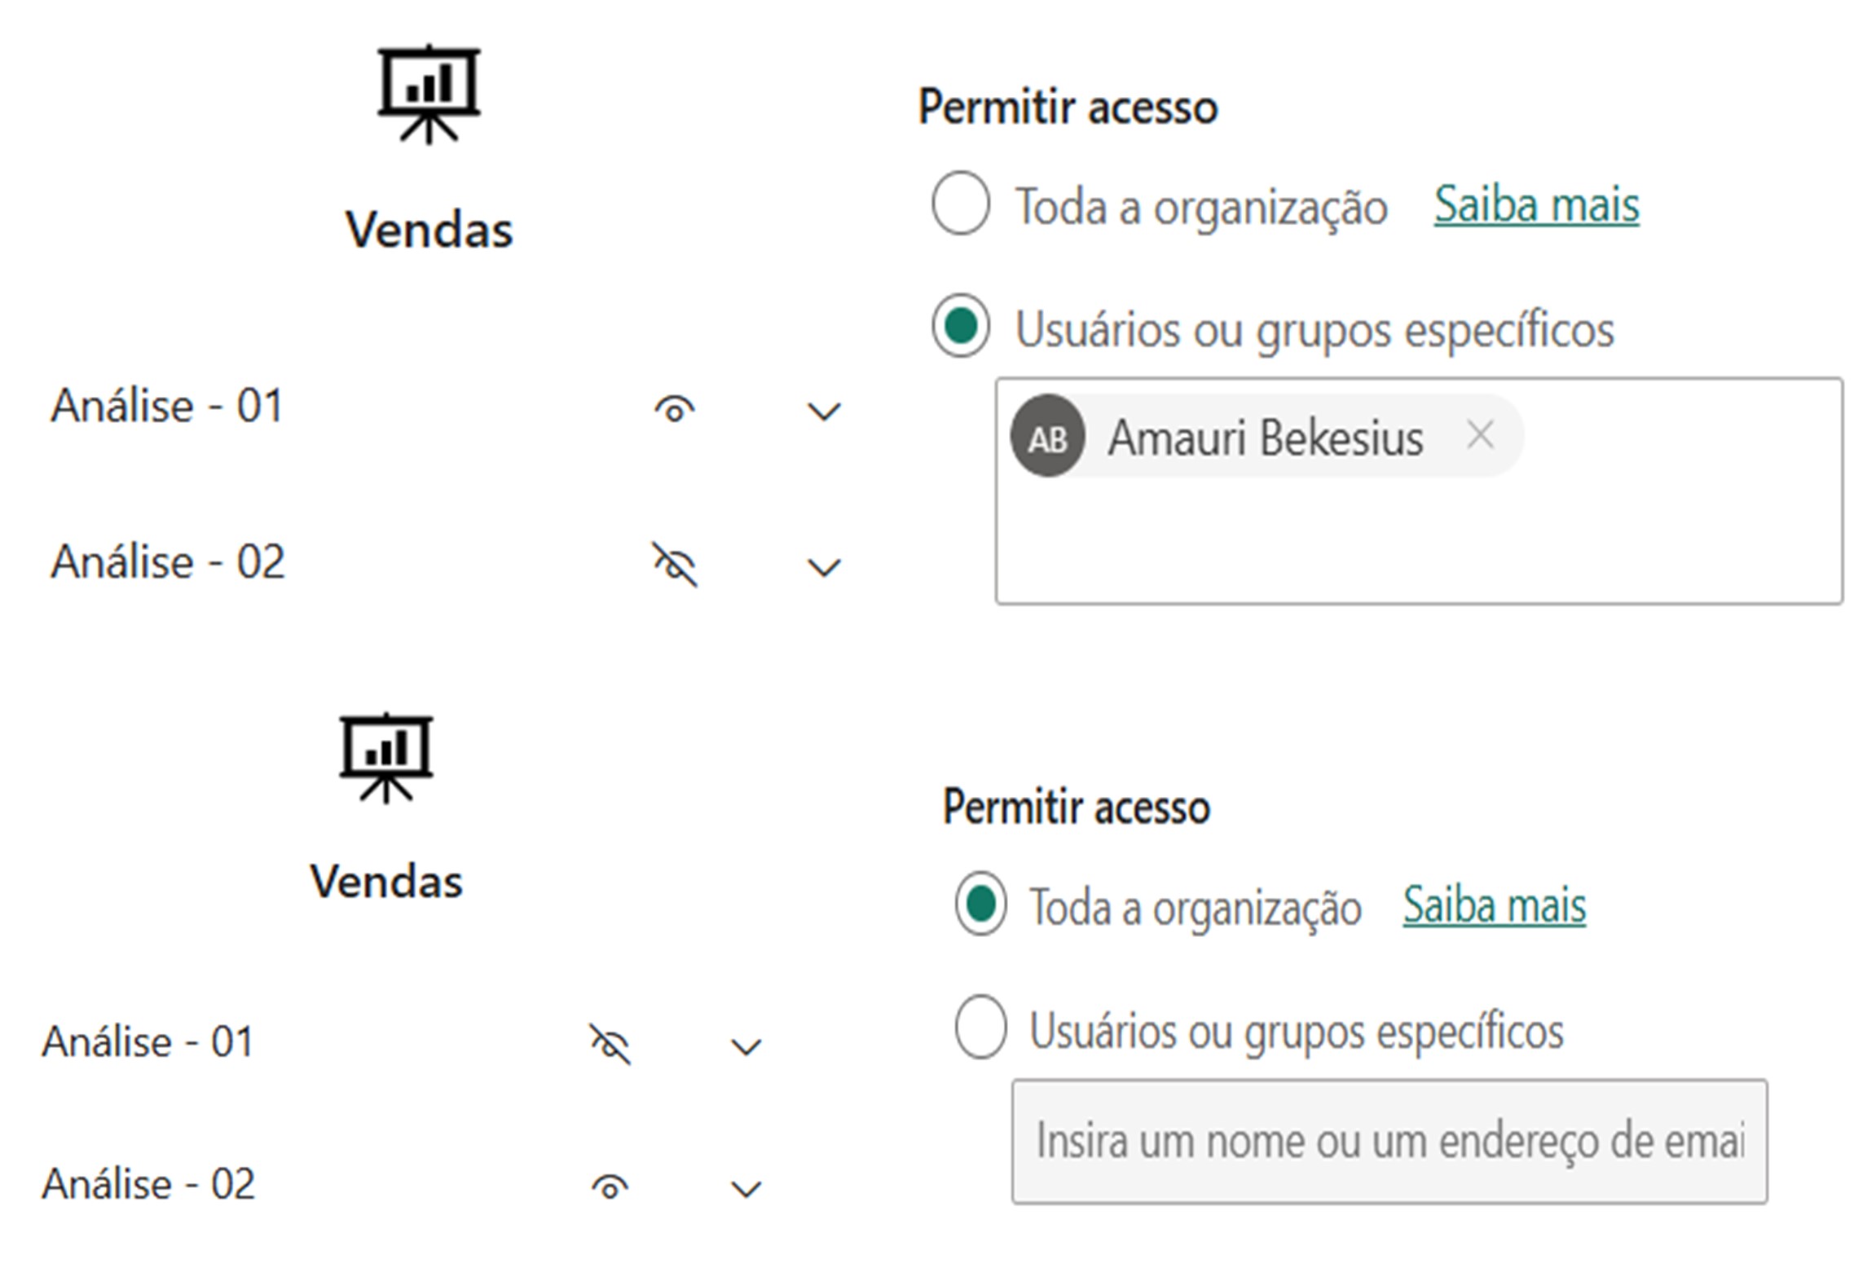This screenshot has width=1854, height=1272.
Task: Hide Análise - 02 in the bottom Vendas list
Action: coord(610,1186)
